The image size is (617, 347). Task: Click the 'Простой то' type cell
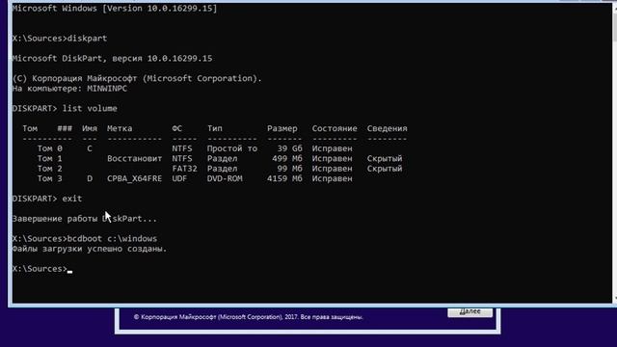(232, 148)
